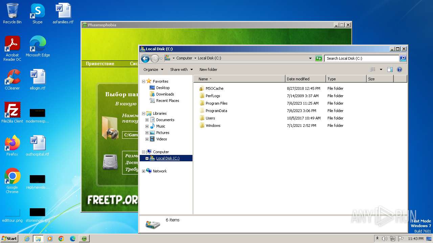Expand the Documents library node

pyautogui.click(x=147, y=120)
